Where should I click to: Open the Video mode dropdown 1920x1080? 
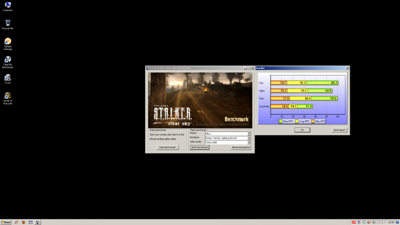(x=228, y=142)
